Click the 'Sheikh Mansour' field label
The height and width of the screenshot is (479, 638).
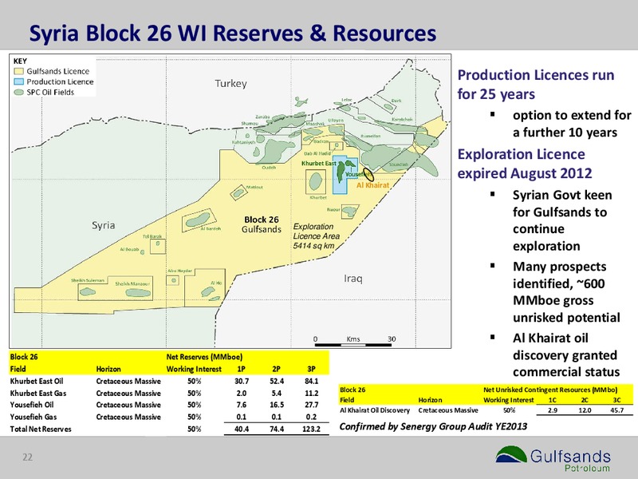coord(132,283)
